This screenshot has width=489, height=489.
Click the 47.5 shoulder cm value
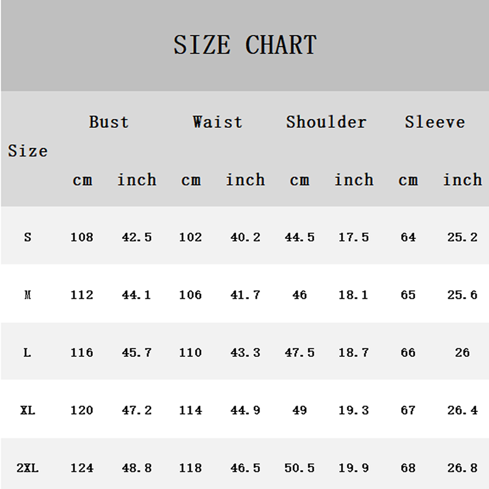coord(300,353)
